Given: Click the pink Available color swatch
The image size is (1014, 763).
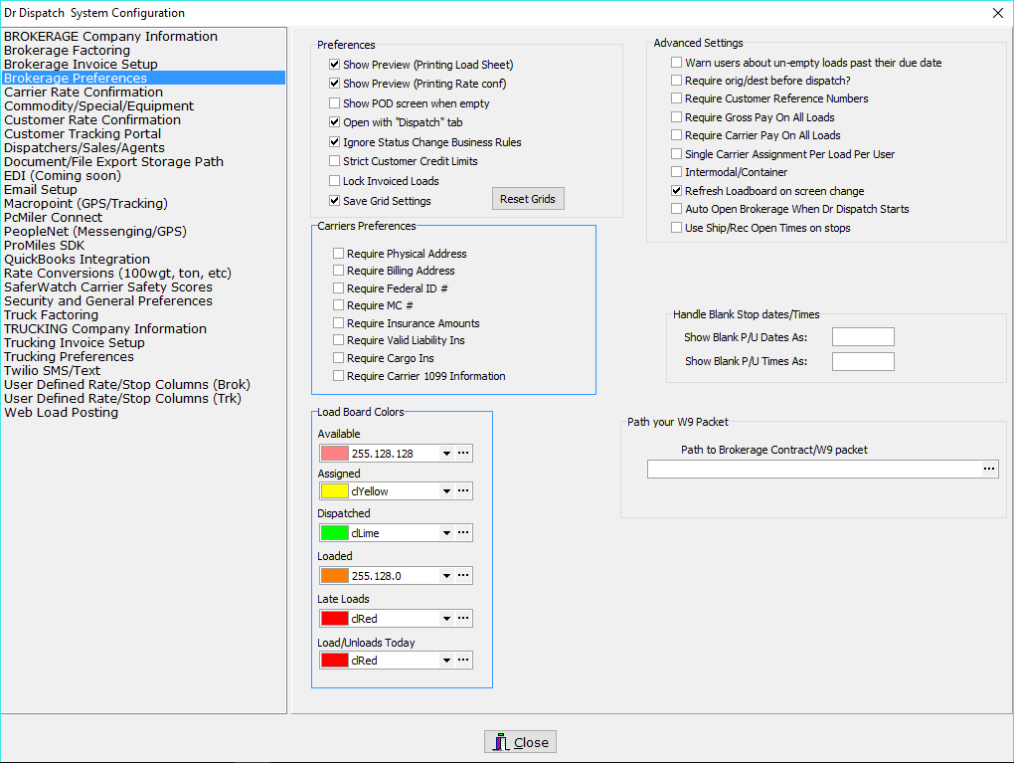Looking at the screenshot, I should tap(335, 453).
